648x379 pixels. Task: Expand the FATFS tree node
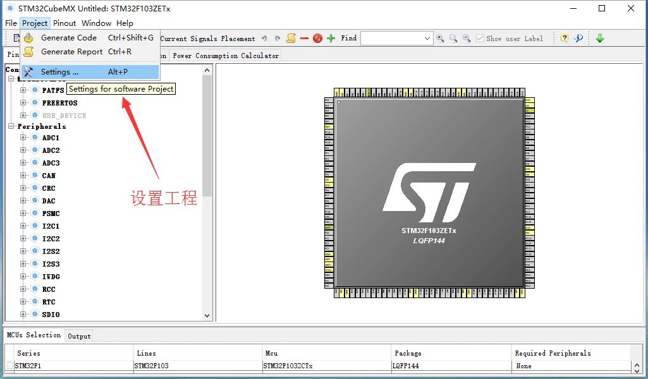[x=23, y=90]
